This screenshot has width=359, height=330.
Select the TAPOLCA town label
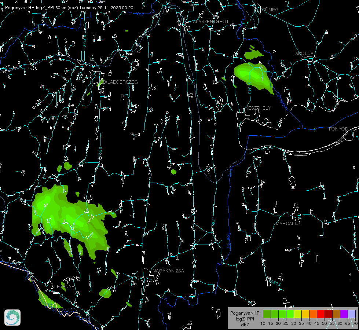point(303,54)
